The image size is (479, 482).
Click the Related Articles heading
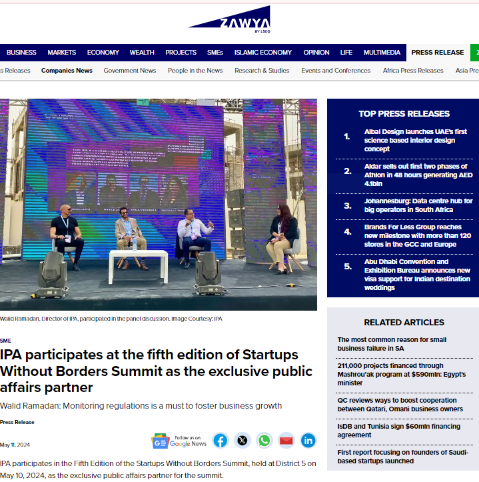tap(404, 323)
